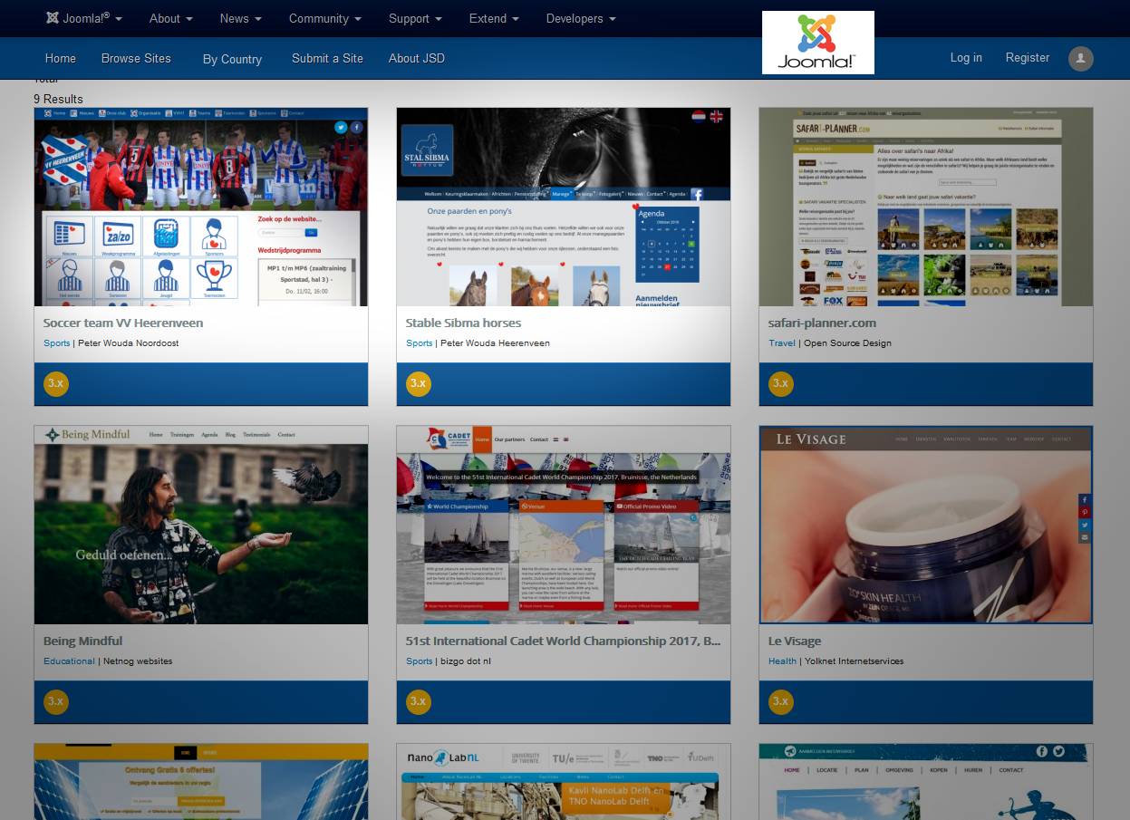Open Submit a Site page
This screenshot has height=820, width=1130.
[x=327, y=58]
